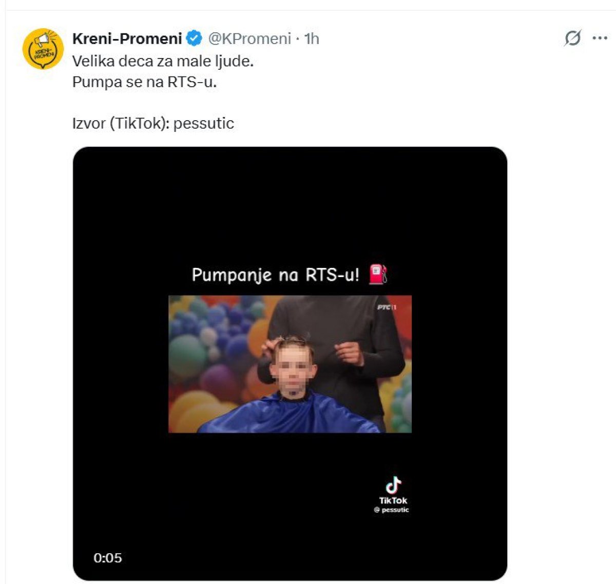Click the 0:05 video duration label
616x584 pixels.
(108, 558)
